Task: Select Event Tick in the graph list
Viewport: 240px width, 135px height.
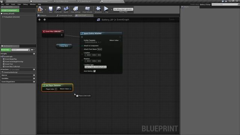Action: 9,64
